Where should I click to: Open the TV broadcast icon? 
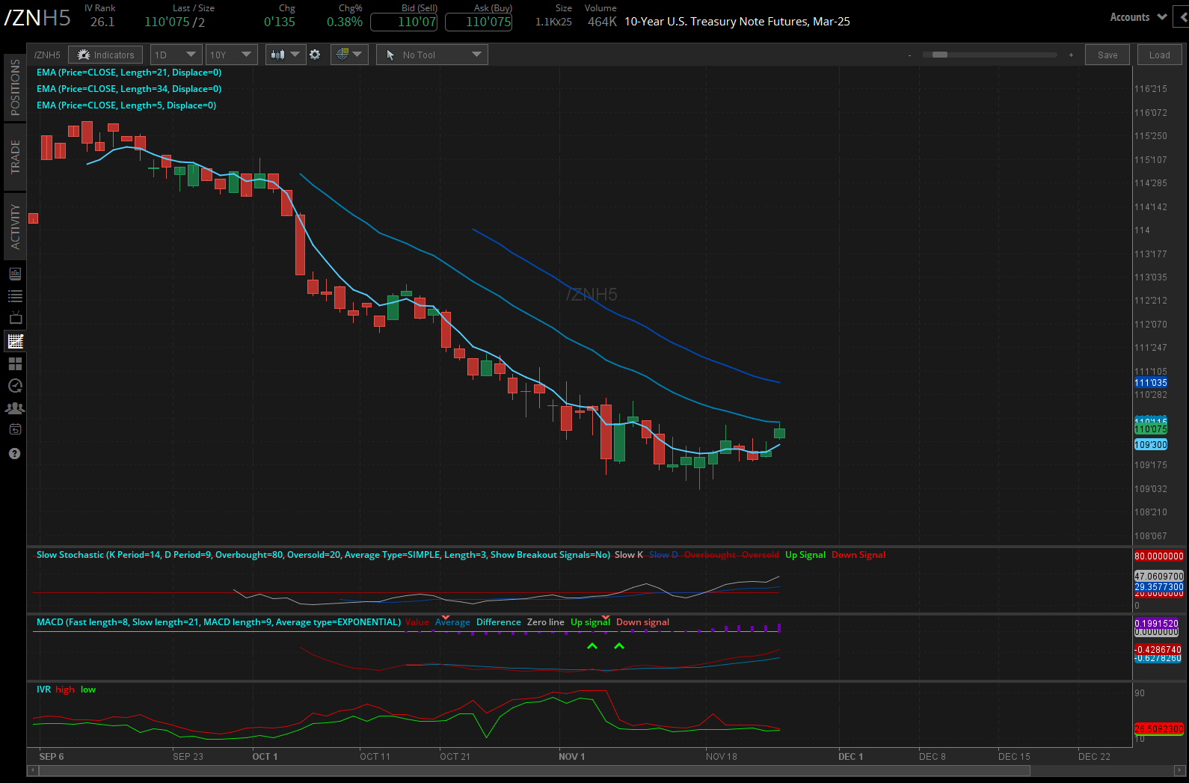pos(15,318)
